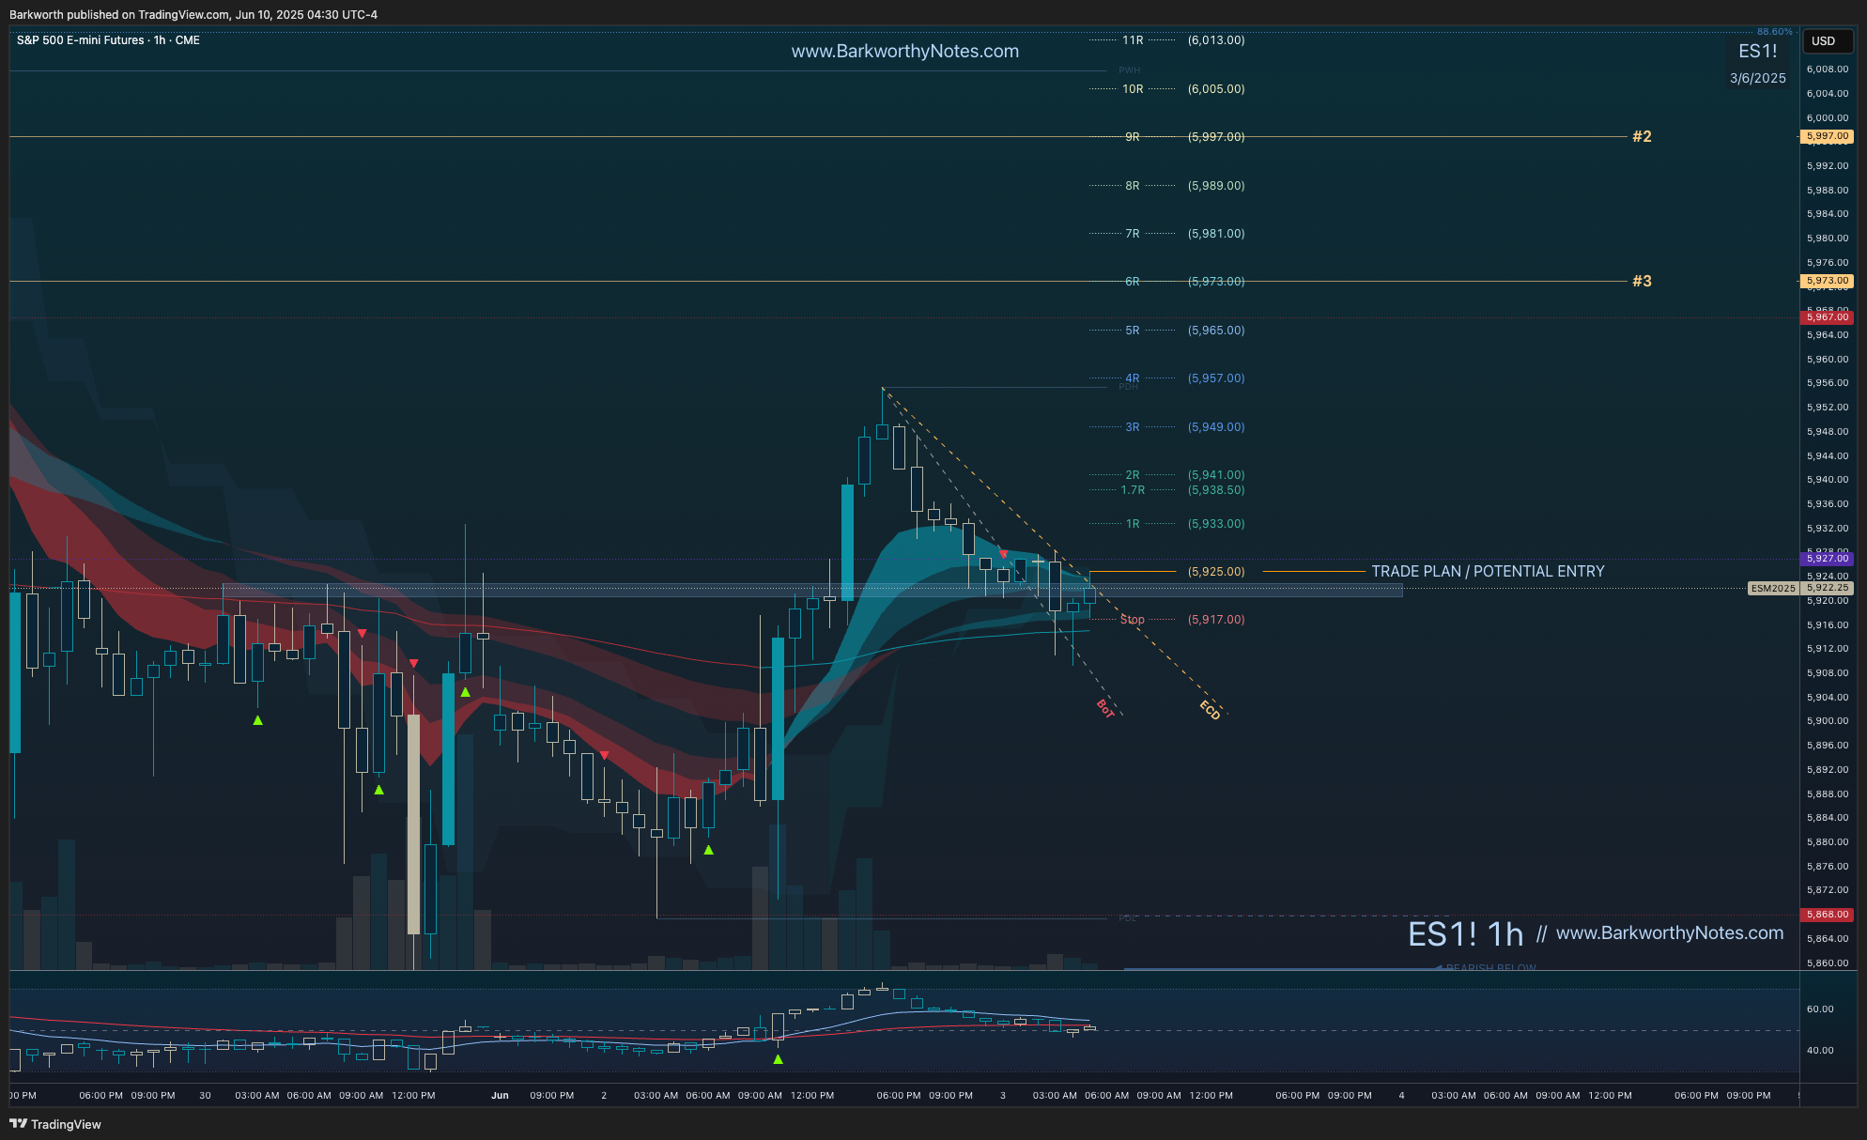Open the S&P 500 E-mini Futures symbol title
1867x1140 pixels.
[x=81, y=40]
